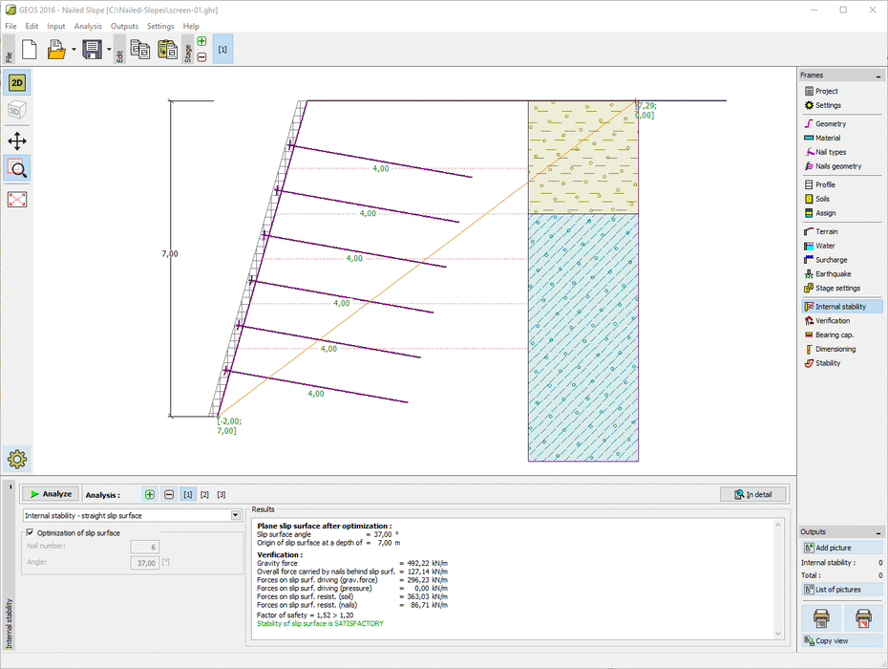Expand the Open file dropdown arrow

click(x=72, y=50)
